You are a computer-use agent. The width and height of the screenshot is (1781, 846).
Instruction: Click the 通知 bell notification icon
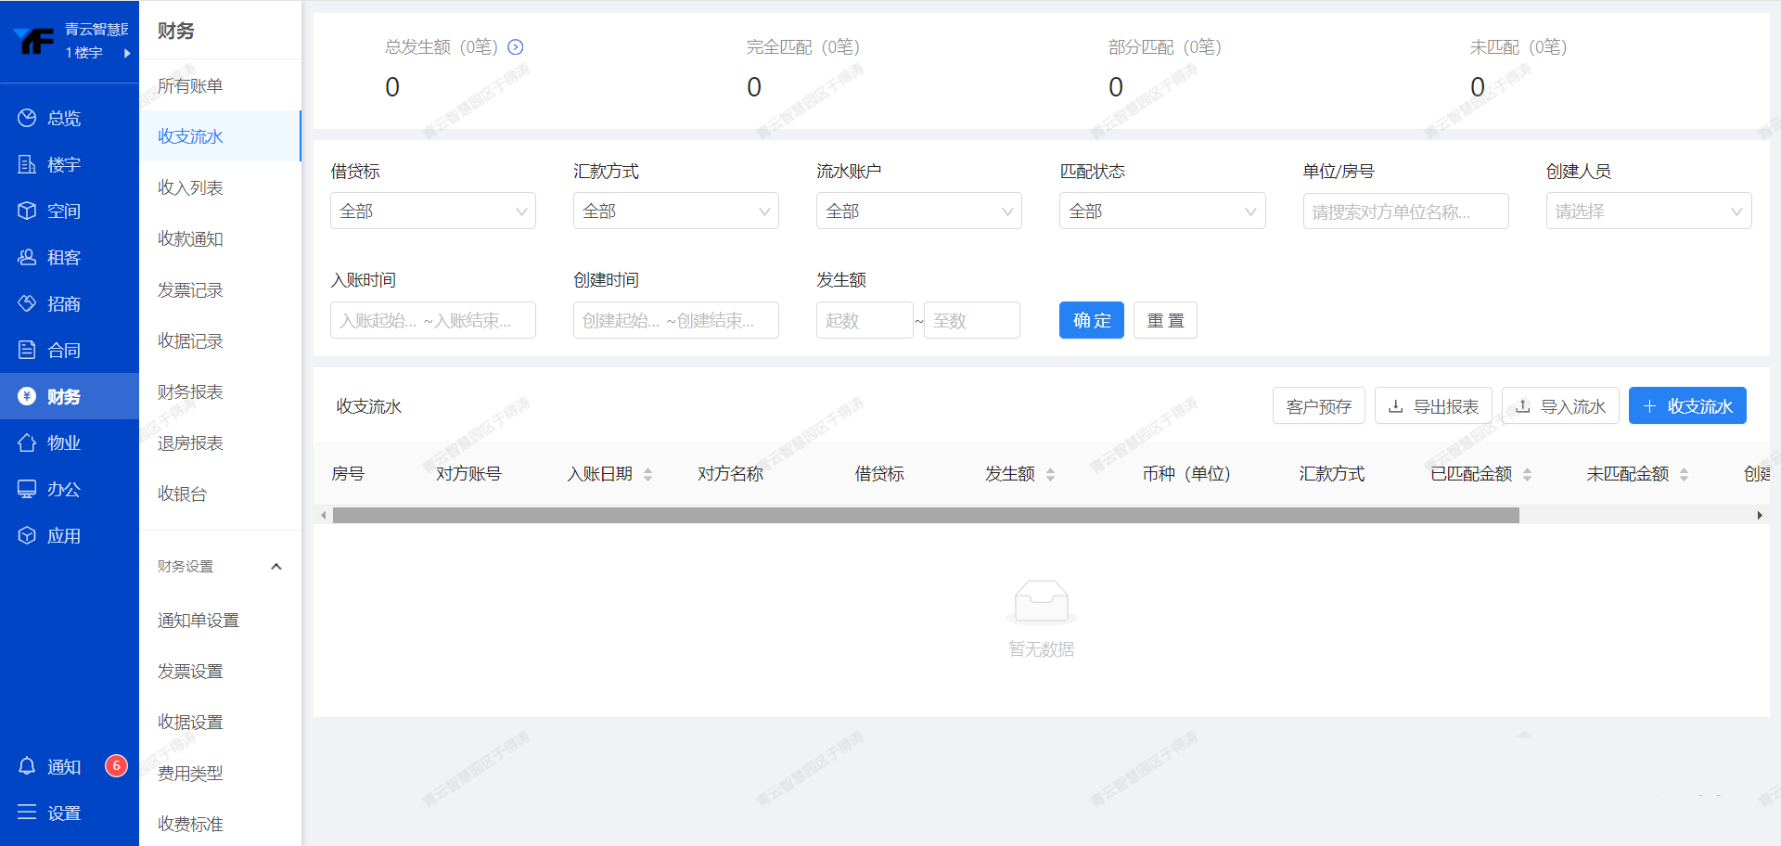coord(27,766)
